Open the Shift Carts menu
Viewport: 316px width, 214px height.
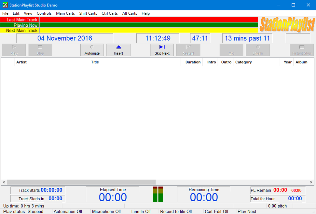coord(88,13)
